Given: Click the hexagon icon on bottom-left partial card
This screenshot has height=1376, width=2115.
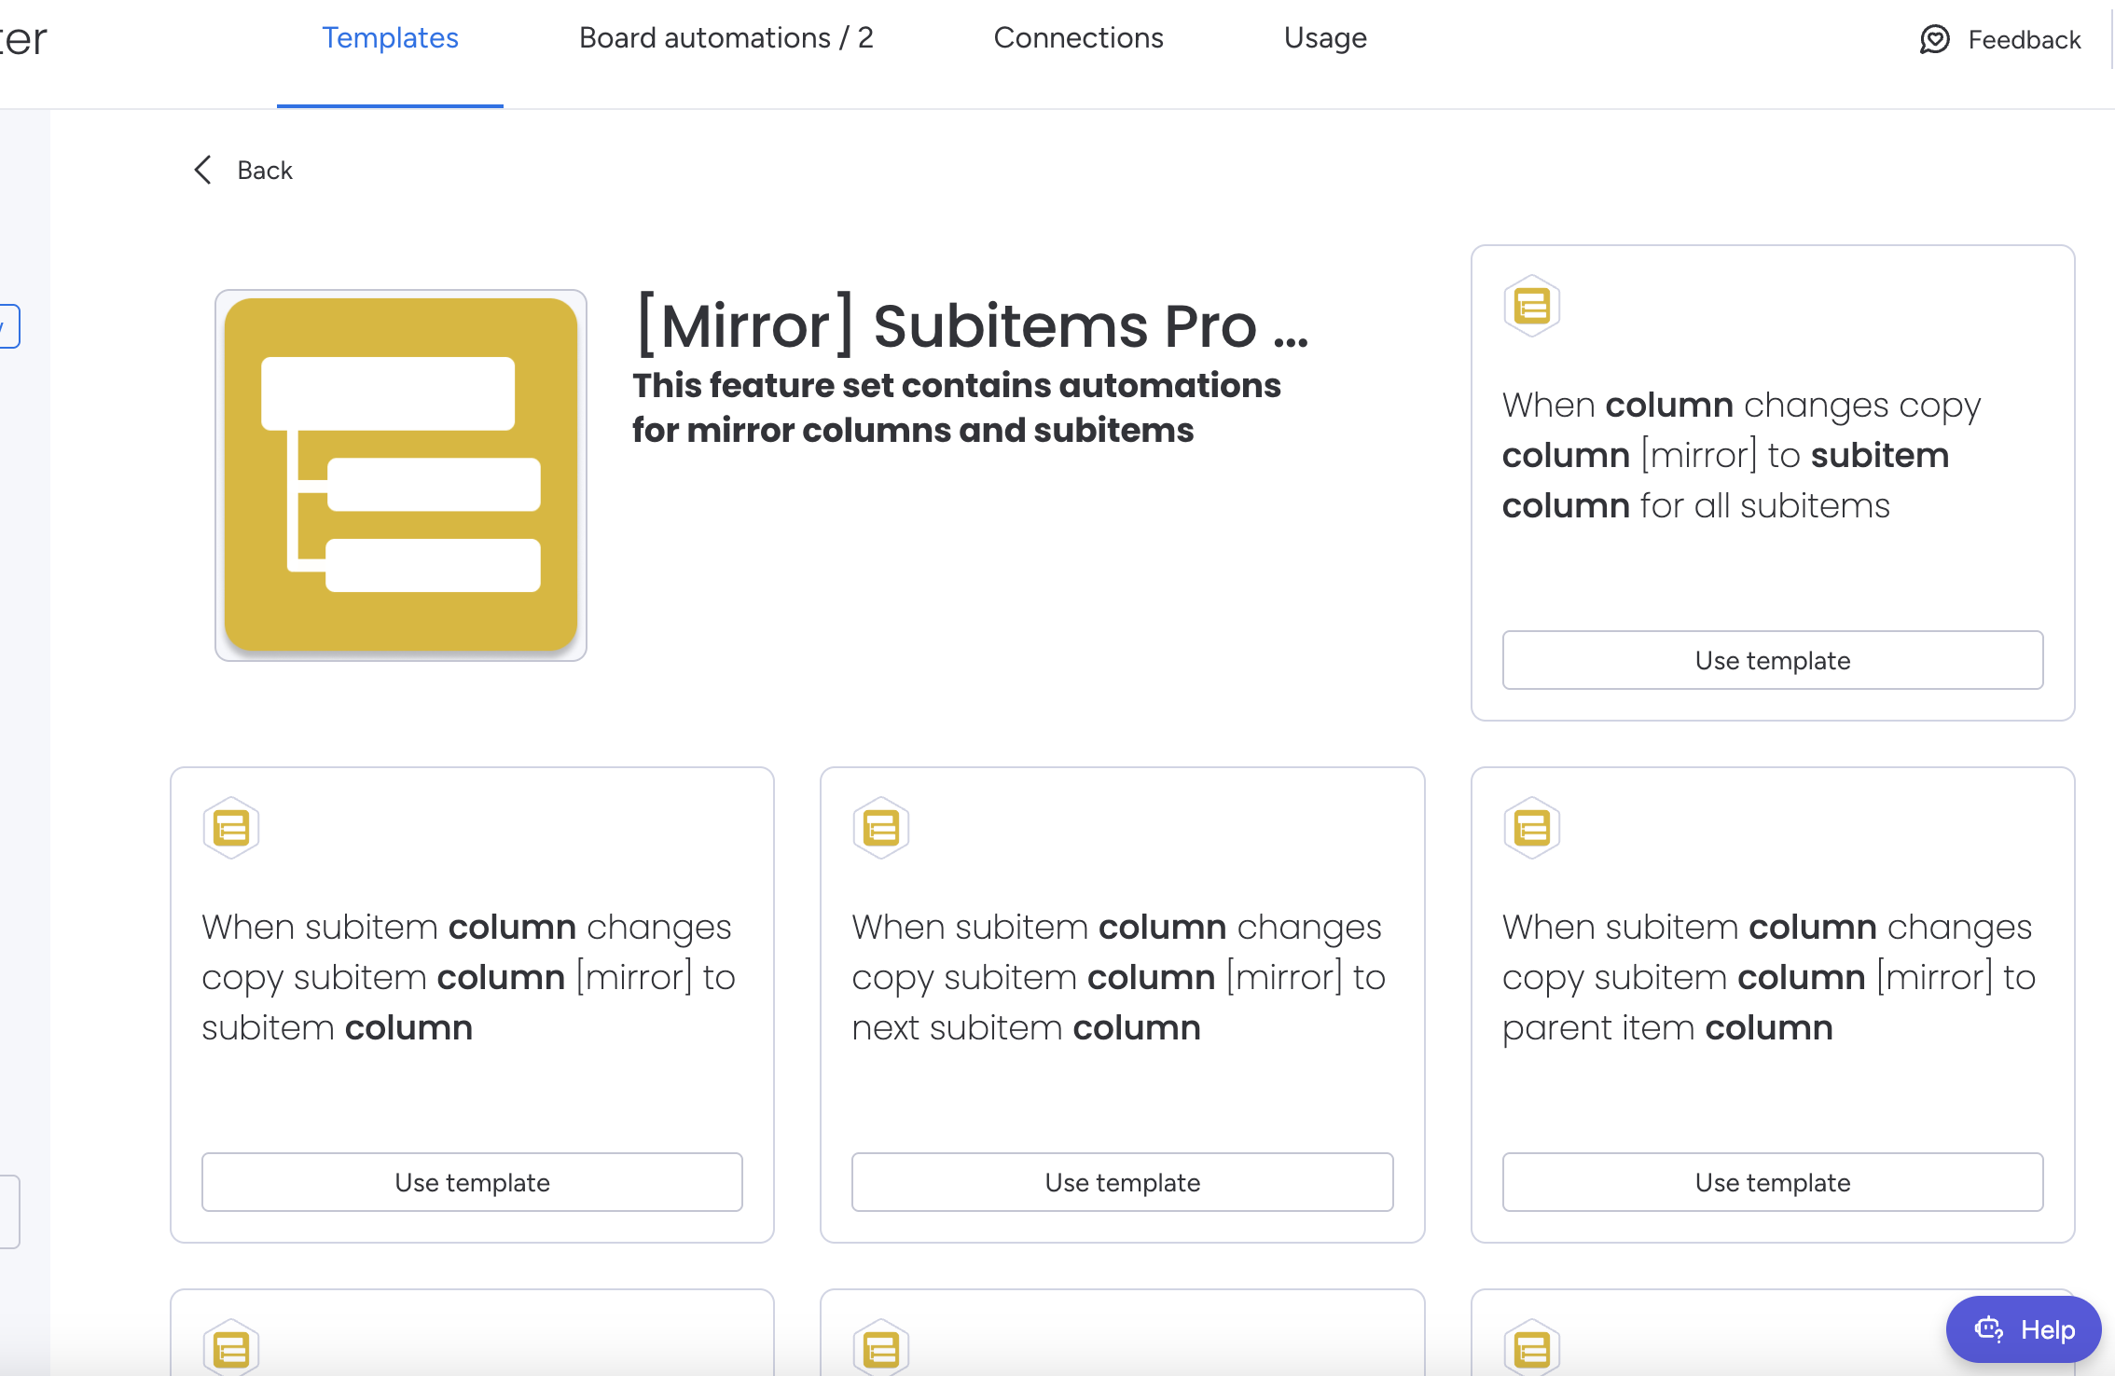Looking at the screenshot, I should [x=230, y=1348].
